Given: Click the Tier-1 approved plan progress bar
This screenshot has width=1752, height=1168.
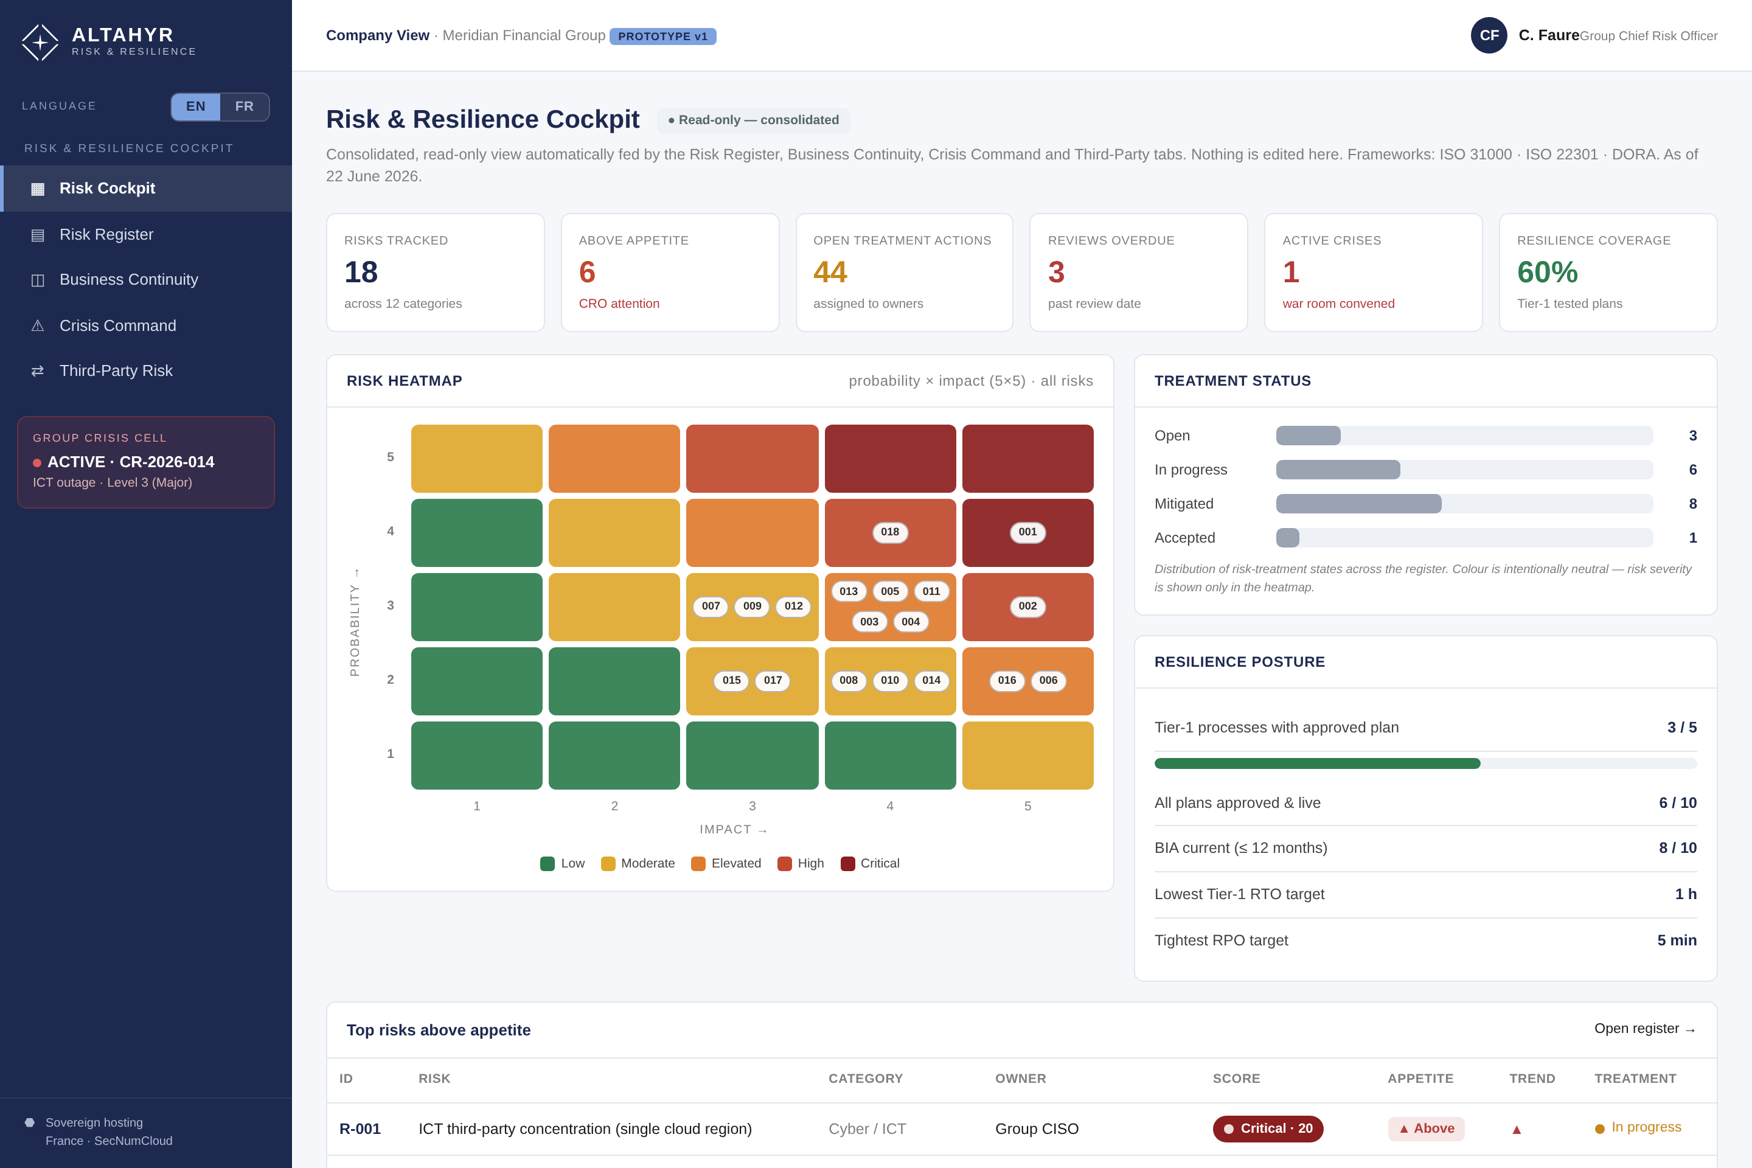Looking at the screenshot, I should click(1425, 763).
